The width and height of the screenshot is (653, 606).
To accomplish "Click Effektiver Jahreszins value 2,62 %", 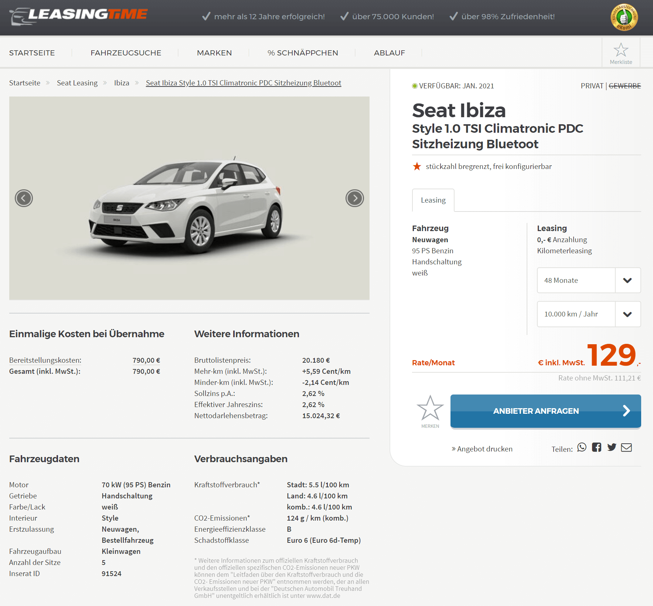I will tap(313, 404).
